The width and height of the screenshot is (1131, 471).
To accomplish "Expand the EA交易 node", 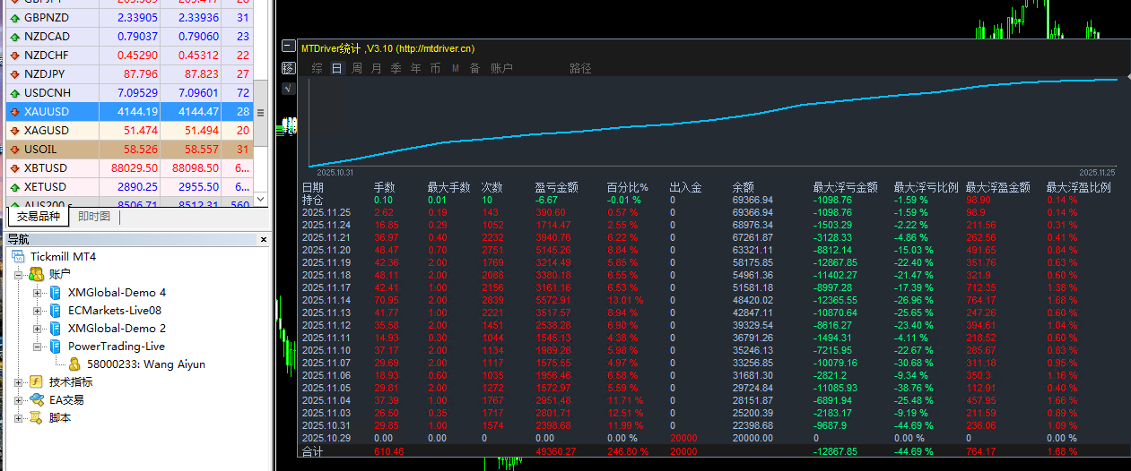I will click(18, 400).
